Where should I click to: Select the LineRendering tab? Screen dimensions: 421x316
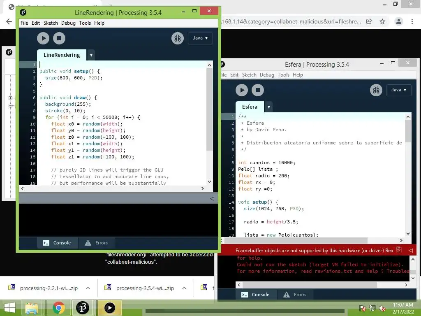(x=62, y=55)
